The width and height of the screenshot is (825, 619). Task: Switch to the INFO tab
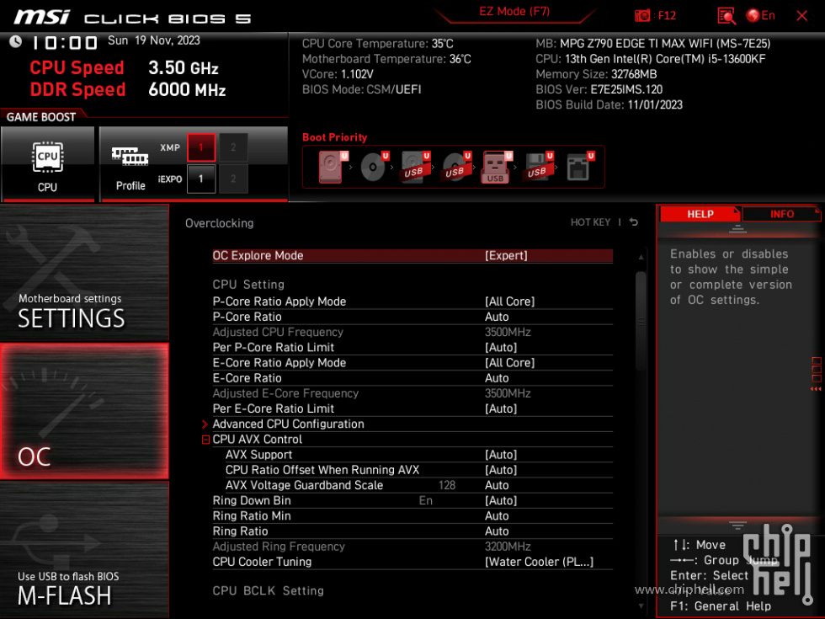(x=781, y=214)
